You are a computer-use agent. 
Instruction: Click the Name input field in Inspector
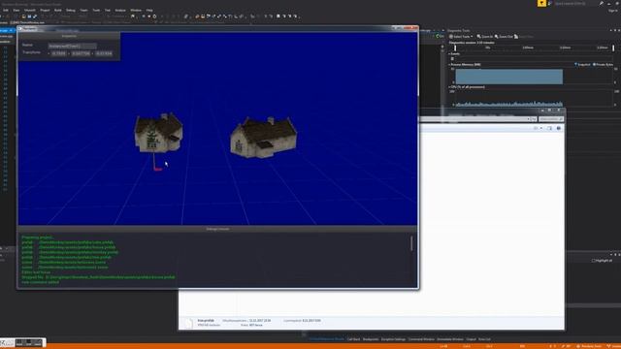[72, 46]
